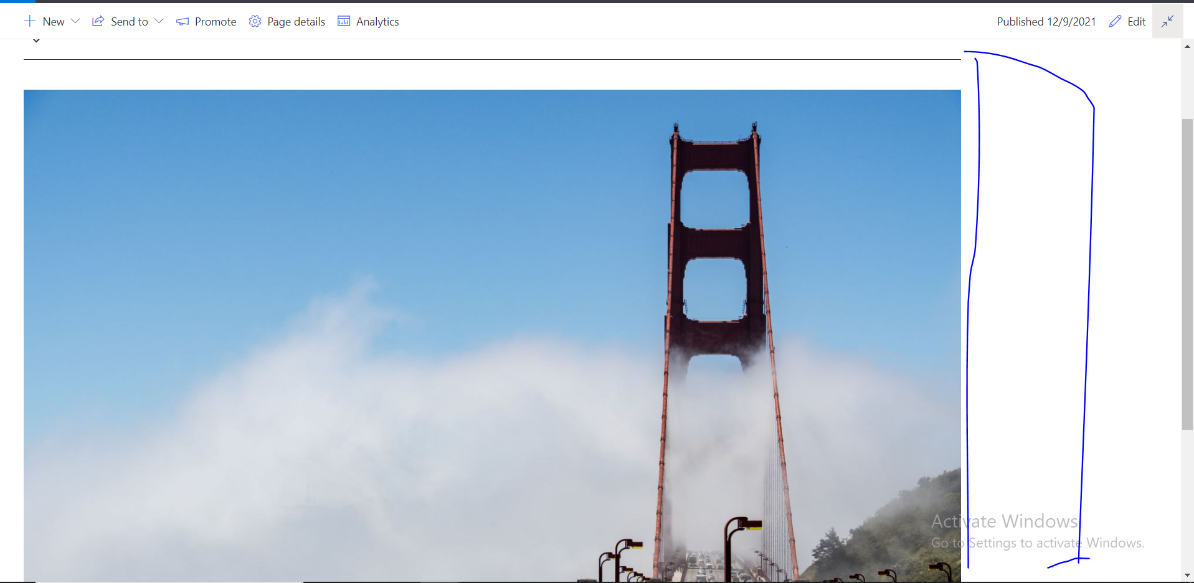Click the plus icon next to New

pos(29,21)
